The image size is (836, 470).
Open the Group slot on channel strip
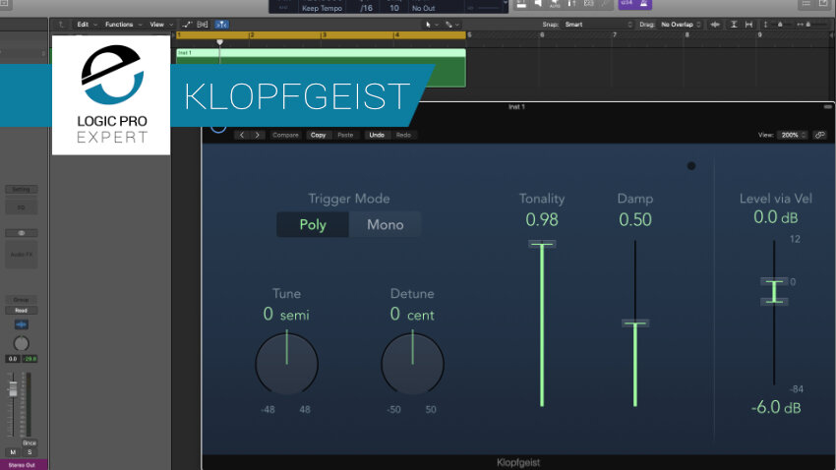(x=22, y=300)
